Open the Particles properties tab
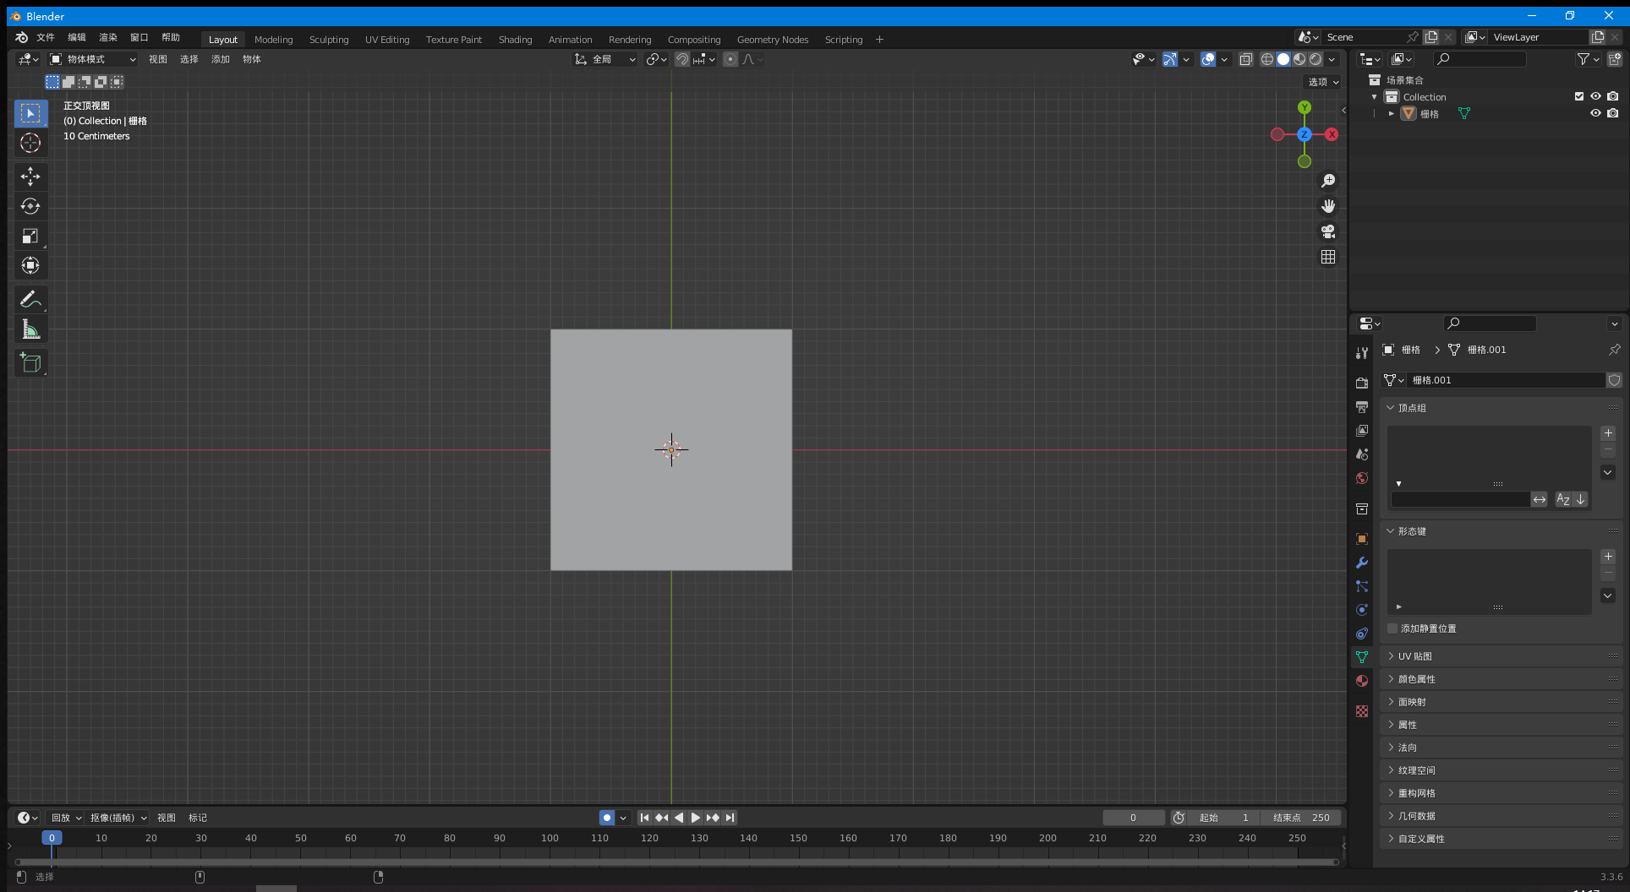1630x892 pixels. [1361, 586]
